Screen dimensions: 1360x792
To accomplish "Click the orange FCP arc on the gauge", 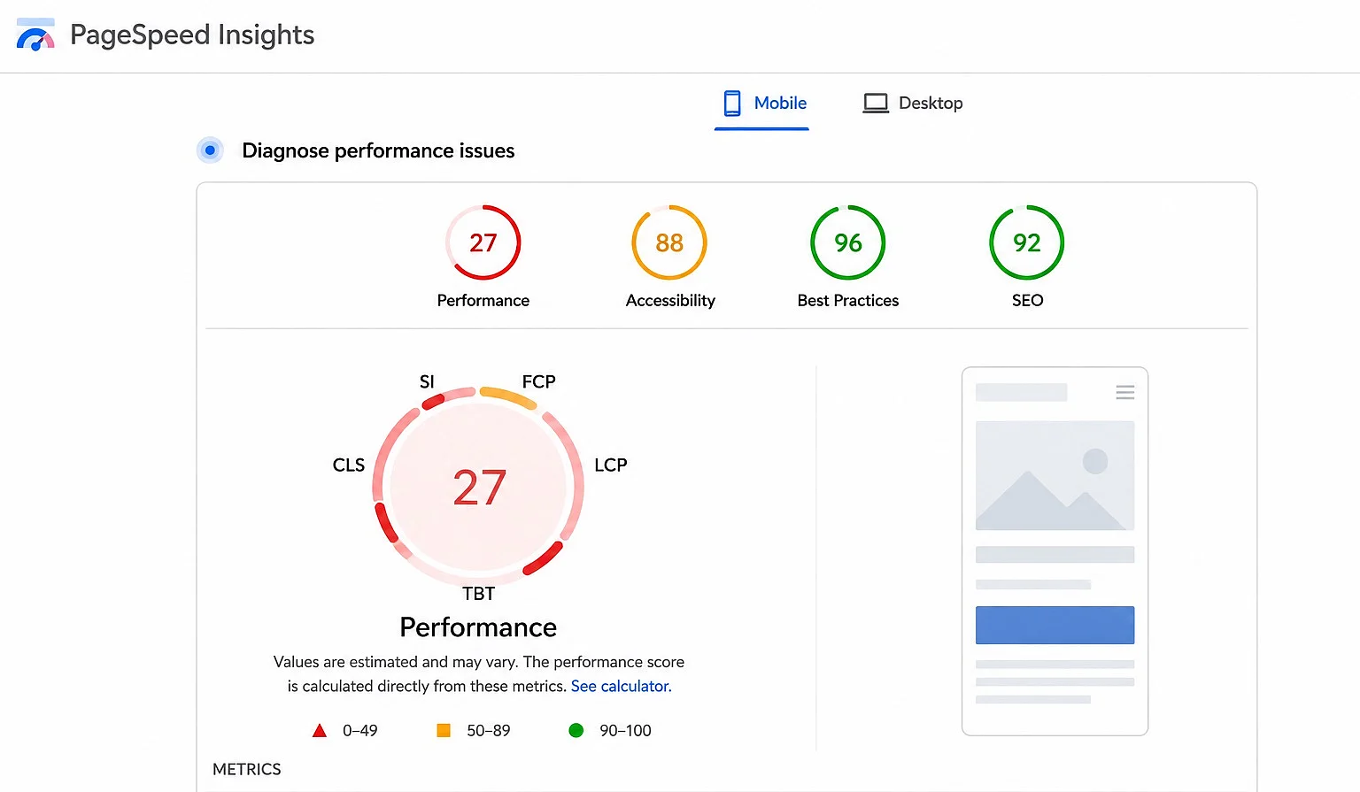I will tap(509, 396).
